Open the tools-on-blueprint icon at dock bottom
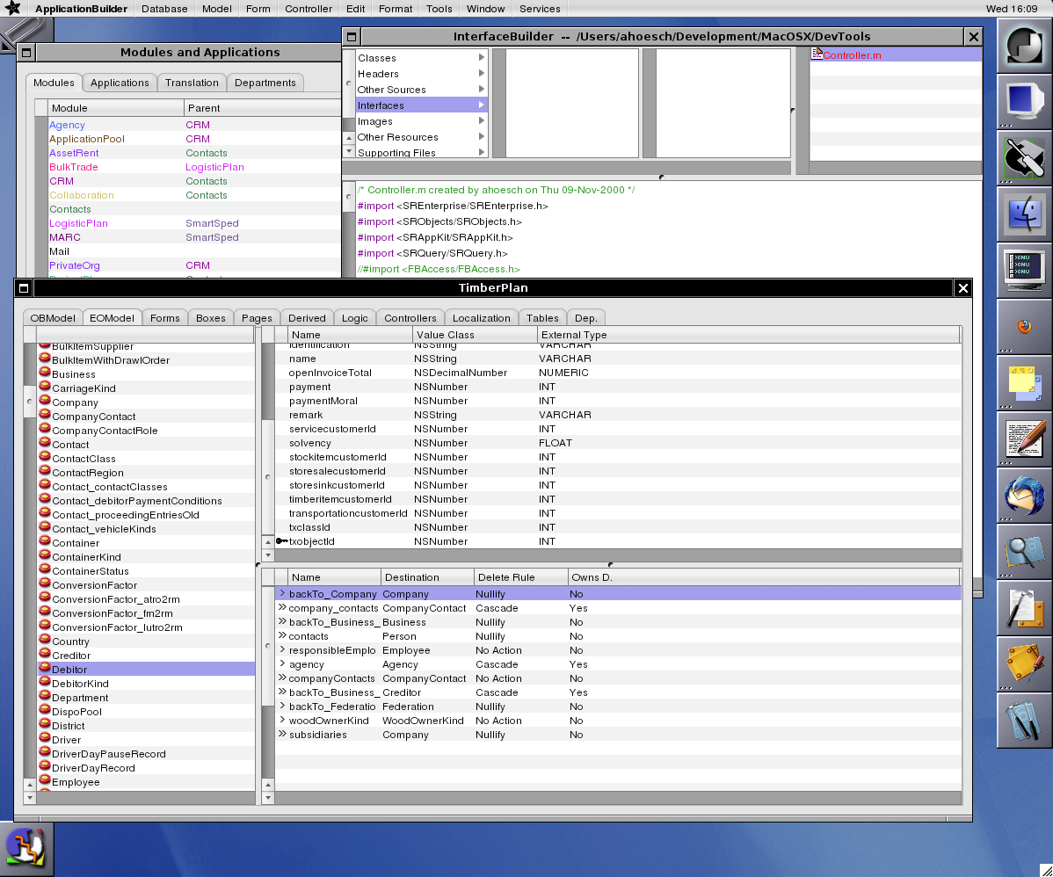Screen dimensions: 1053x877 1024,721
